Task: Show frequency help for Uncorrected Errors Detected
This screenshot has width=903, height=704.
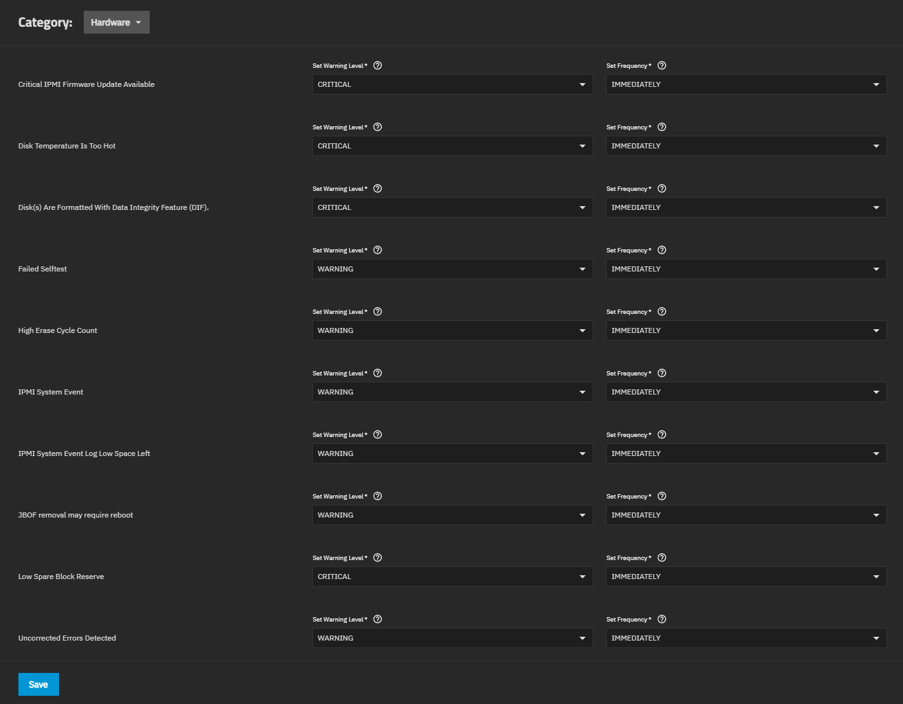Action: [662, 619]
